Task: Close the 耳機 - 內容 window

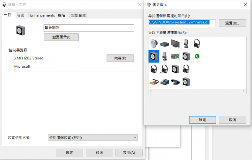Action: 140,5
